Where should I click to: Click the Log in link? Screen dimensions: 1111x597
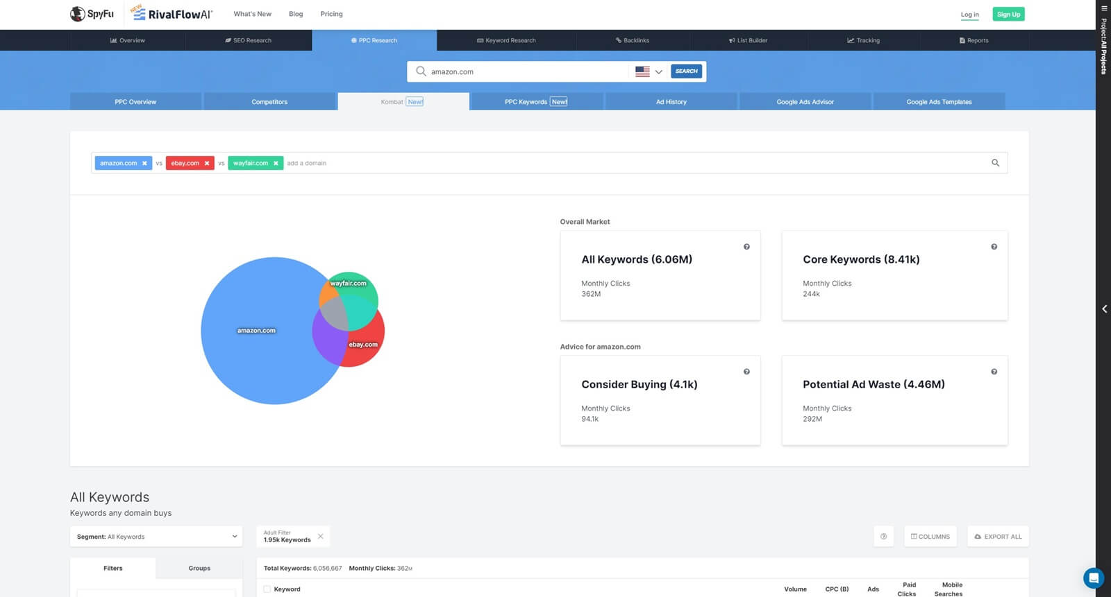[969, 15]
